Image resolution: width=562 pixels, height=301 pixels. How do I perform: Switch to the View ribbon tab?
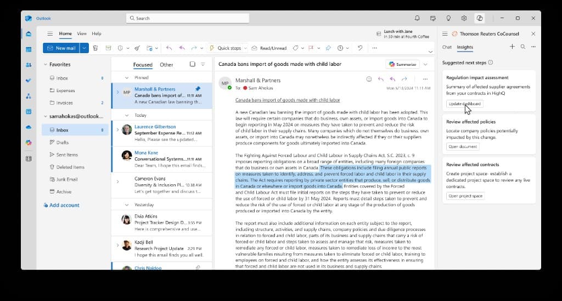82,33
